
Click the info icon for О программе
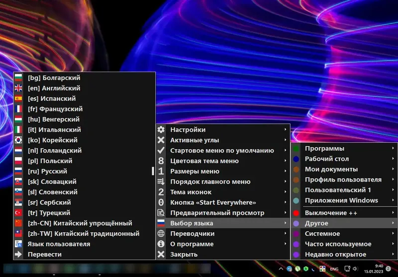pos(161,244)
